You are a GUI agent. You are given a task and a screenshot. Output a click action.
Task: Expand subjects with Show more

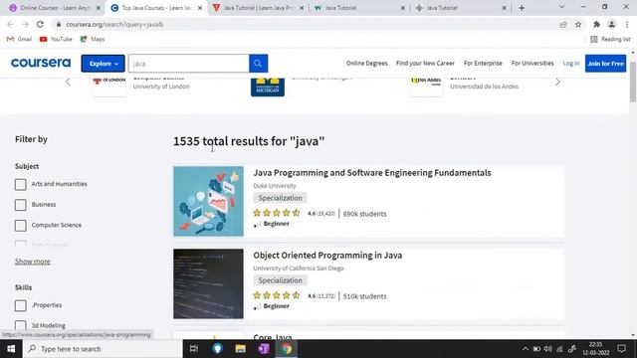pyautogui.click(x=33, y=262)
